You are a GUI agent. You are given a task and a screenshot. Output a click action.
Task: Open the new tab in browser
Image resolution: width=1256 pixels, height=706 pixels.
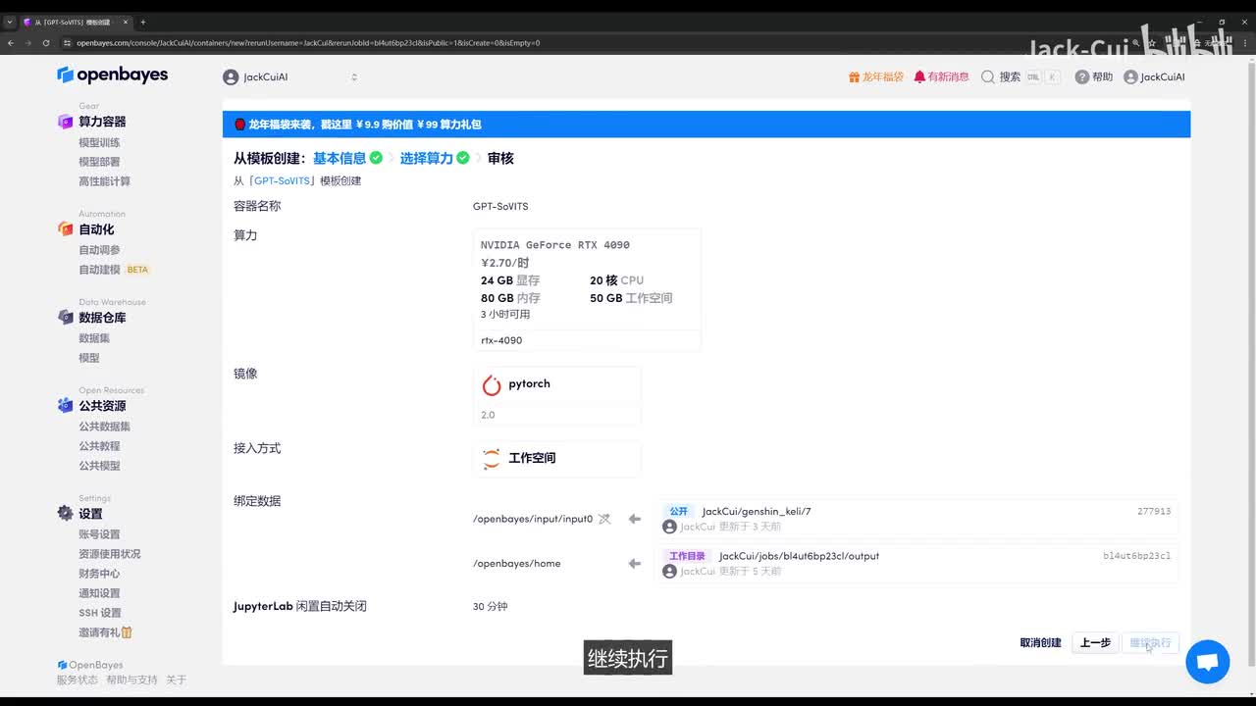click(x=142, y=22)
